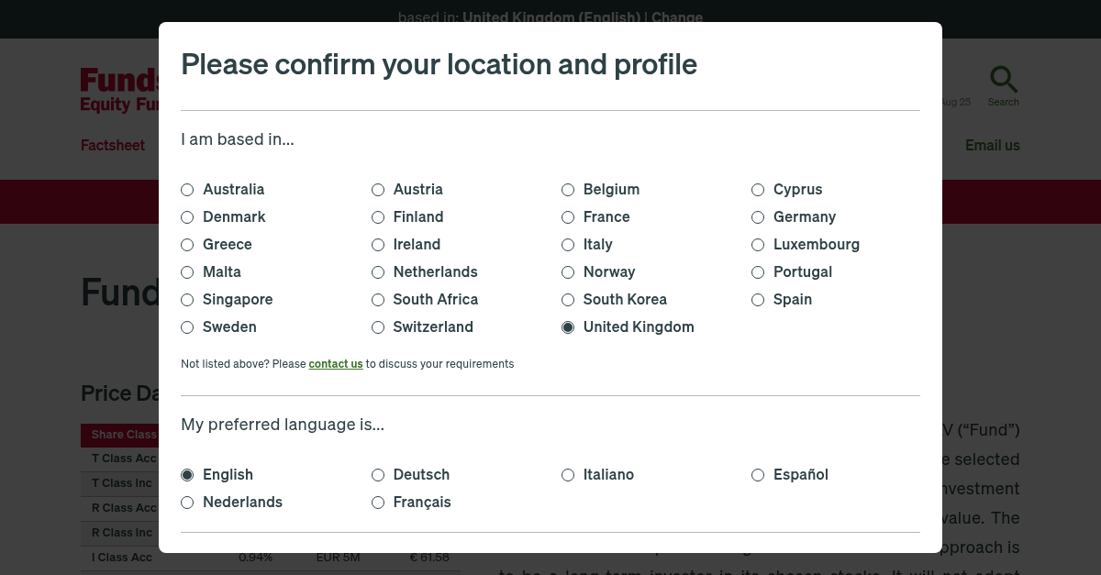Click the Email us navigation link
The height and width of the screenshot is (575, 1101).
point(992,145)
